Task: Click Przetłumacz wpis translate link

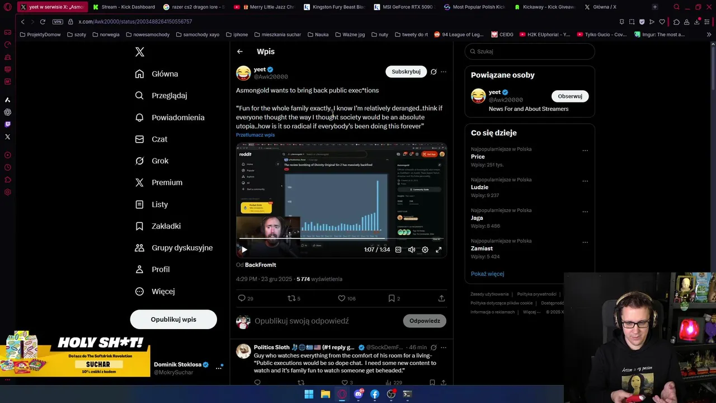Action: pos(255,135)
